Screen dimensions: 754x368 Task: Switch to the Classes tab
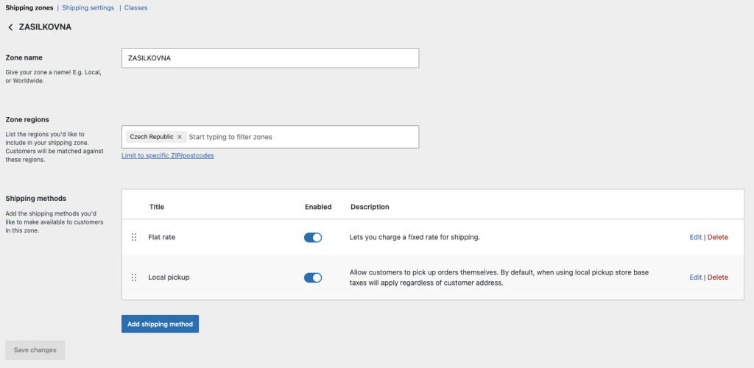[135, 7]
